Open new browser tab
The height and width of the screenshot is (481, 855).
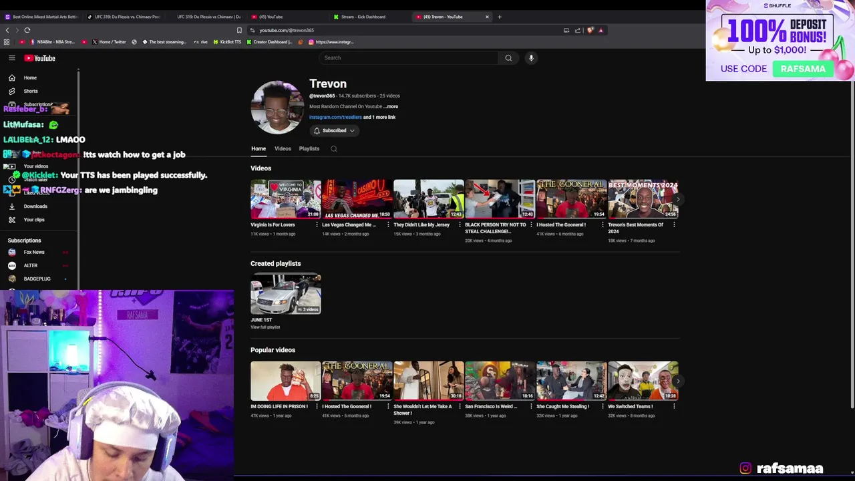pos(499,17)
